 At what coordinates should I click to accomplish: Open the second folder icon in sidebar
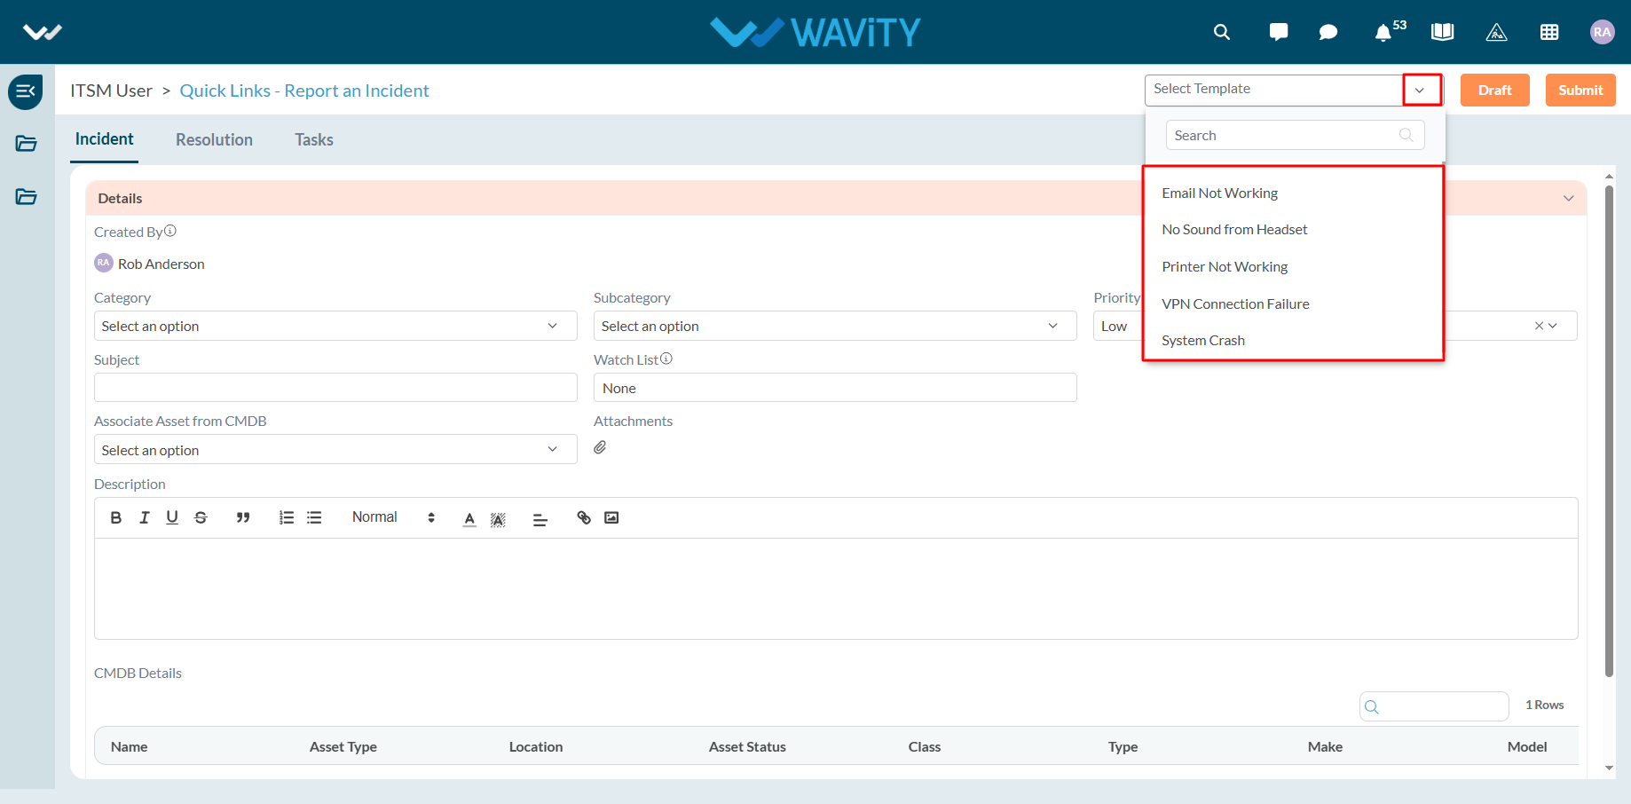[x=26, y=197]
